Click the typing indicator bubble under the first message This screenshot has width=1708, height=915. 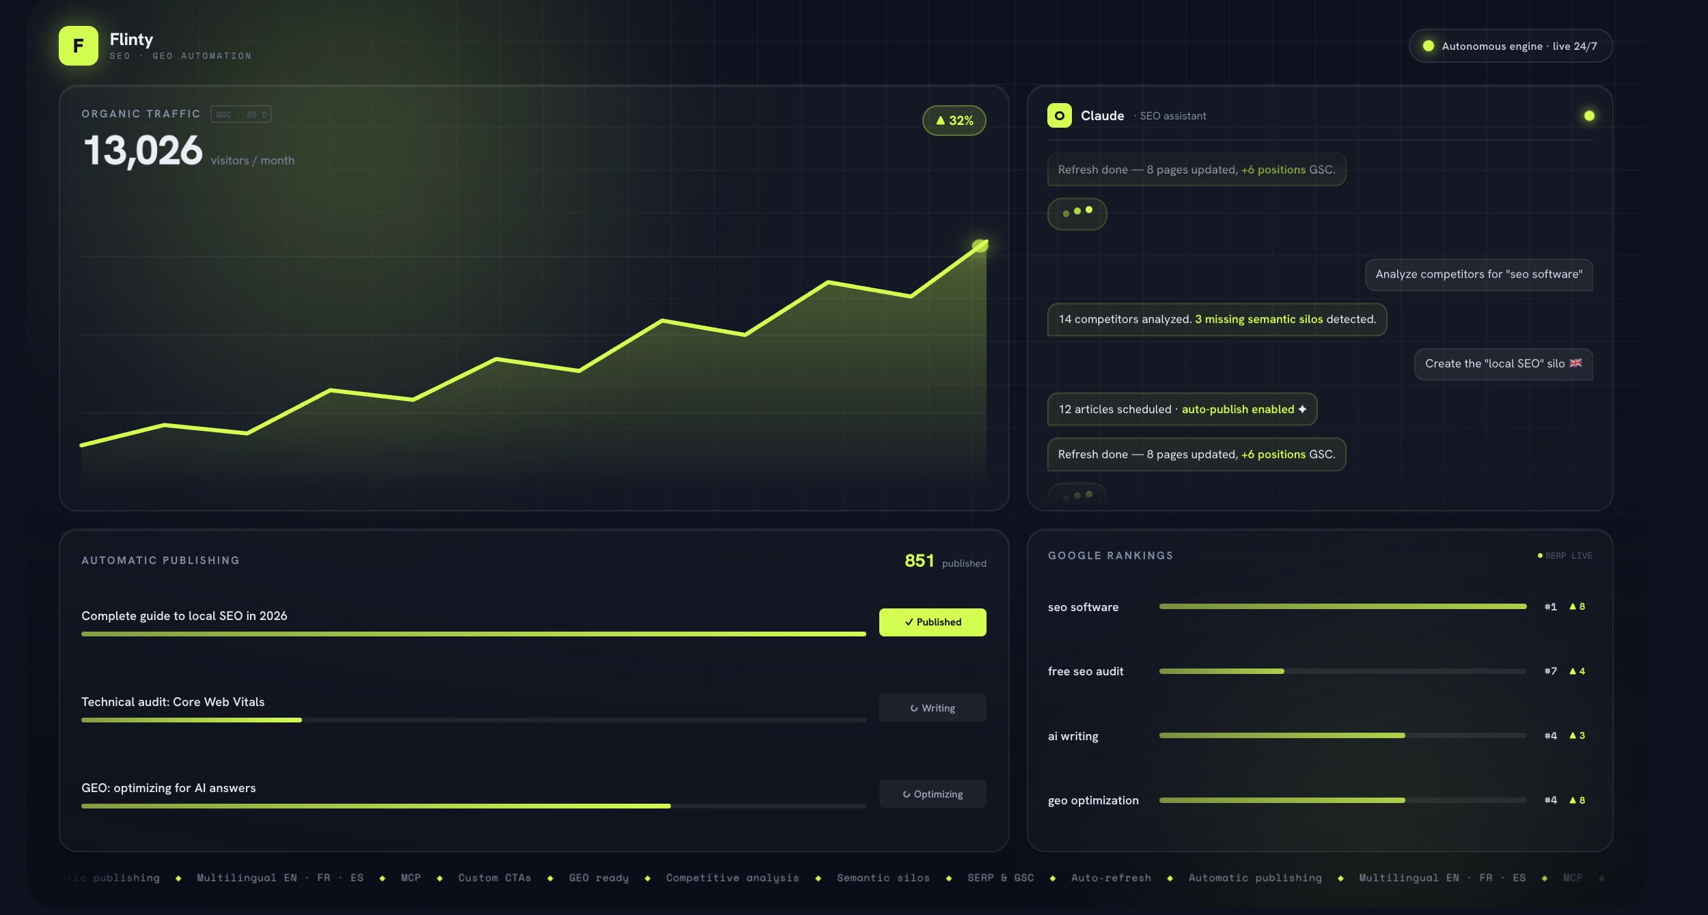pos(1077,214)
